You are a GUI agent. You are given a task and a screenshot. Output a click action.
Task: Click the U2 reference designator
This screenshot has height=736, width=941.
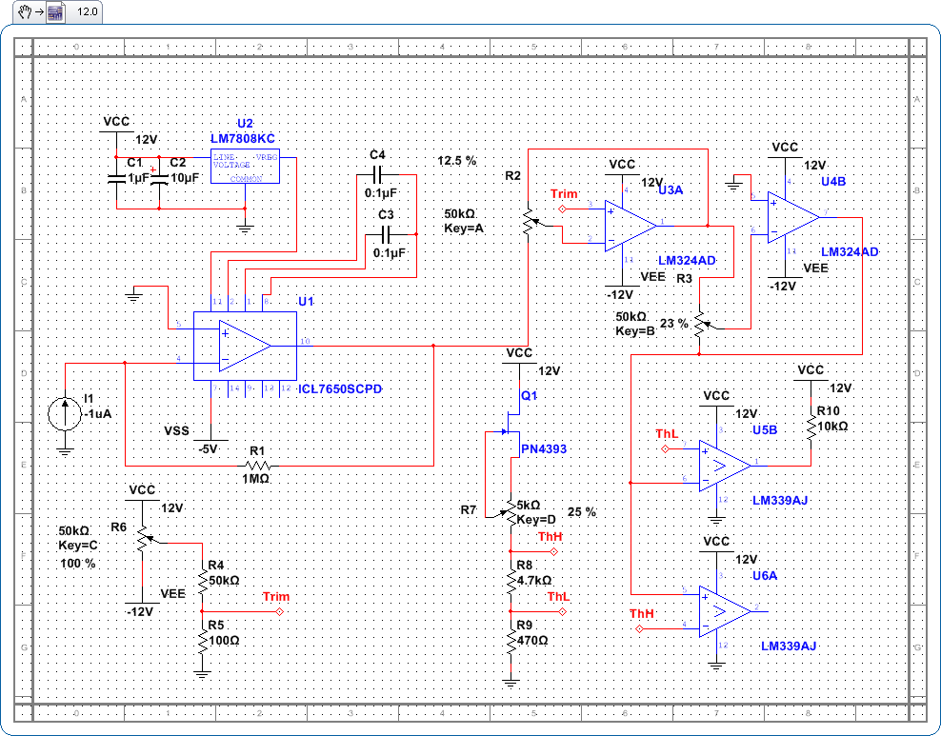pyautogui.click(x=245, y=124)
